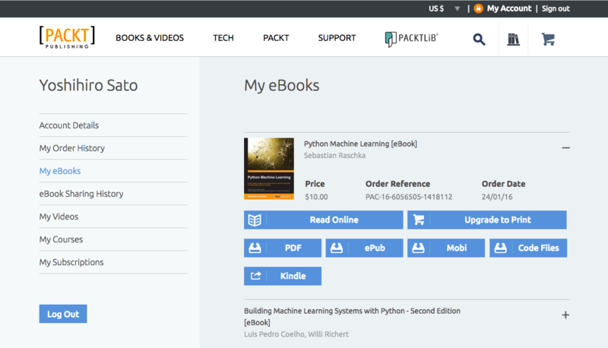
Task: Click the order date 24/01/16
Action: coord(497,197)
